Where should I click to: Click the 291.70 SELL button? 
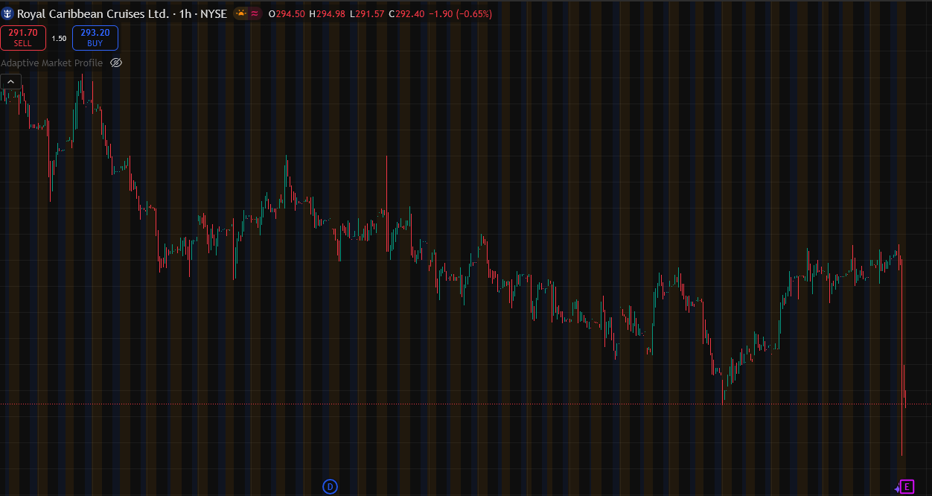coord(23,37)
